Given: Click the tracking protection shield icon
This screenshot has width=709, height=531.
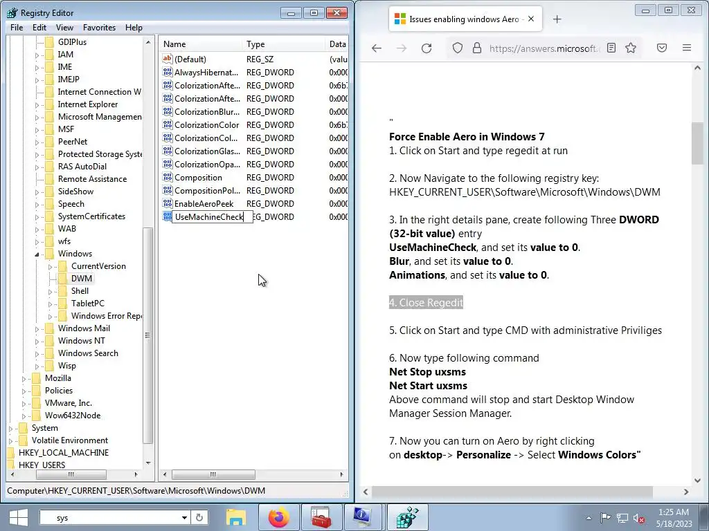Looking at the screenshot, I should 457,48.
